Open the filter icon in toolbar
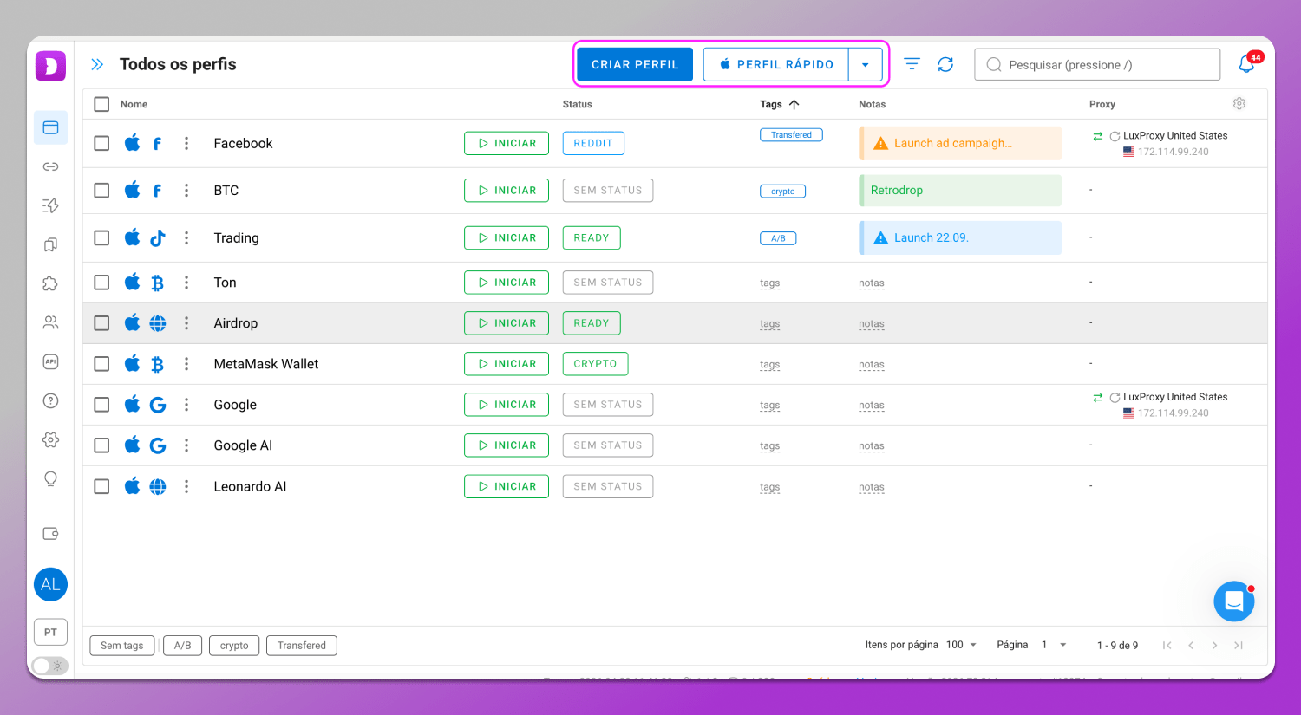Viewport: 1301px width, 715px height. pyautogui.click(x=912, y=64)
